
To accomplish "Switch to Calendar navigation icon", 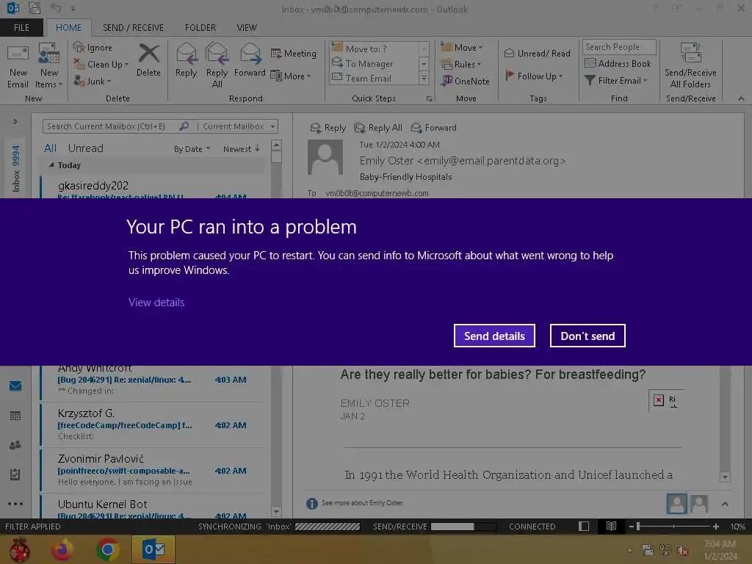I will pos(15,416).
